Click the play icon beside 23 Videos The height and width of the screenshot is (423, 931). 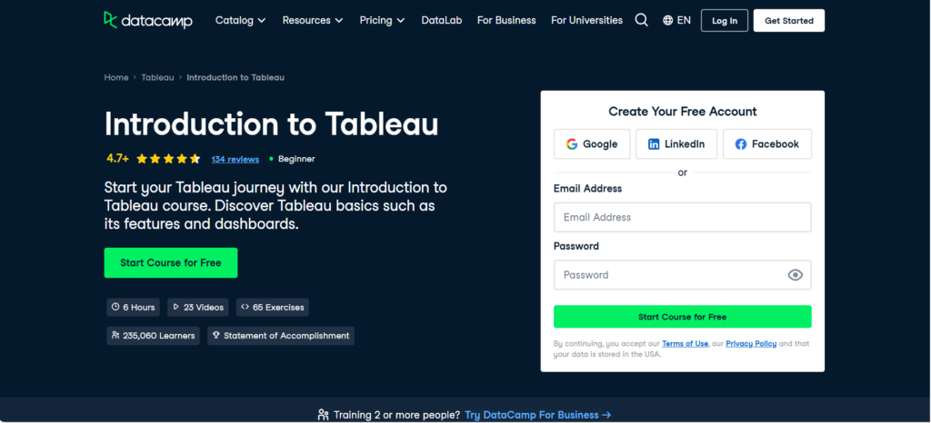click(x=176, y=307)
